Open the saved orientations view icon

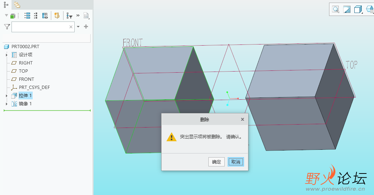(x=370, y=10)
